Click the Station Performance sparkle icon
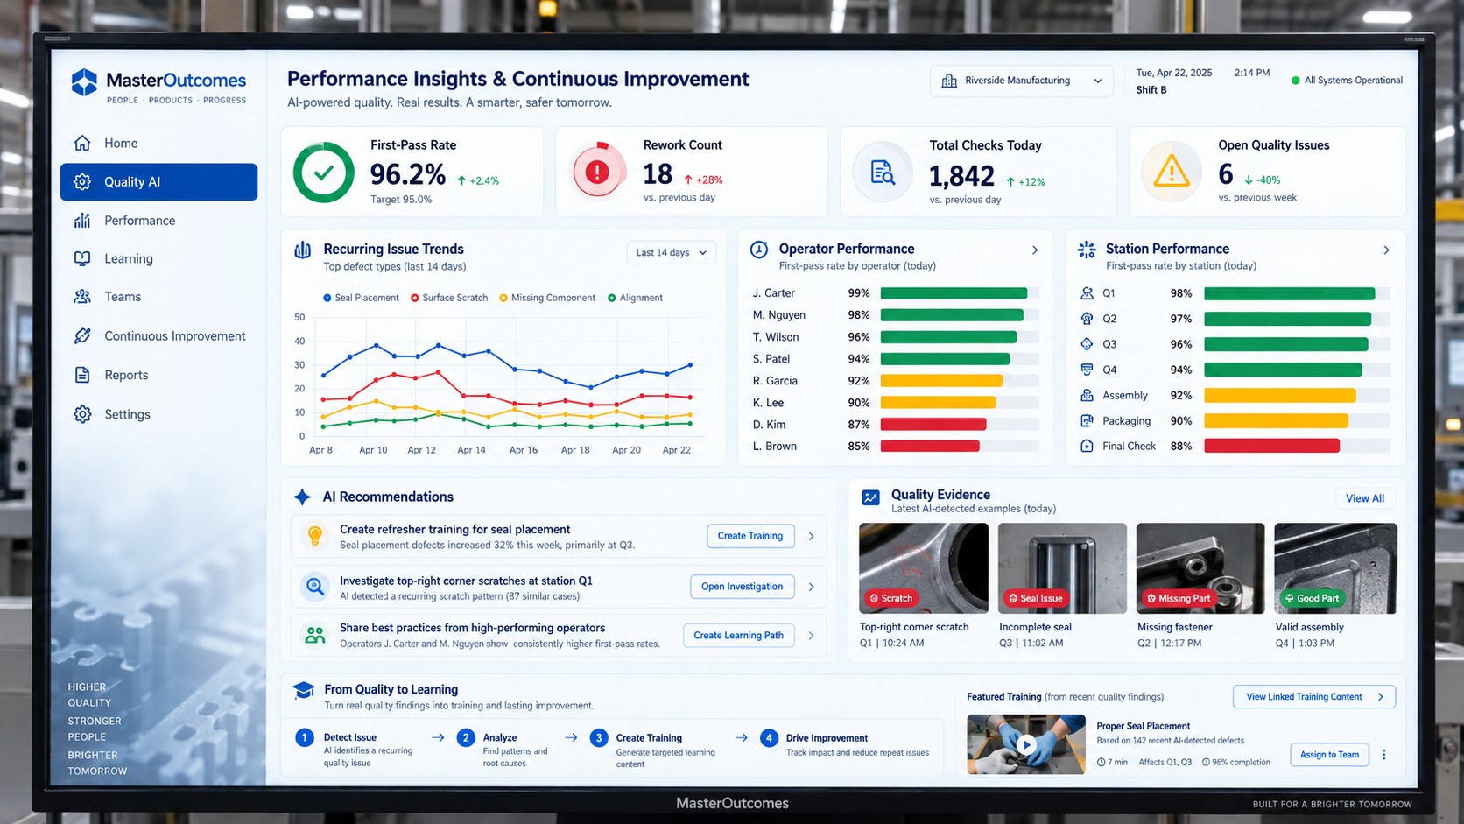 tap(1087, 250)
